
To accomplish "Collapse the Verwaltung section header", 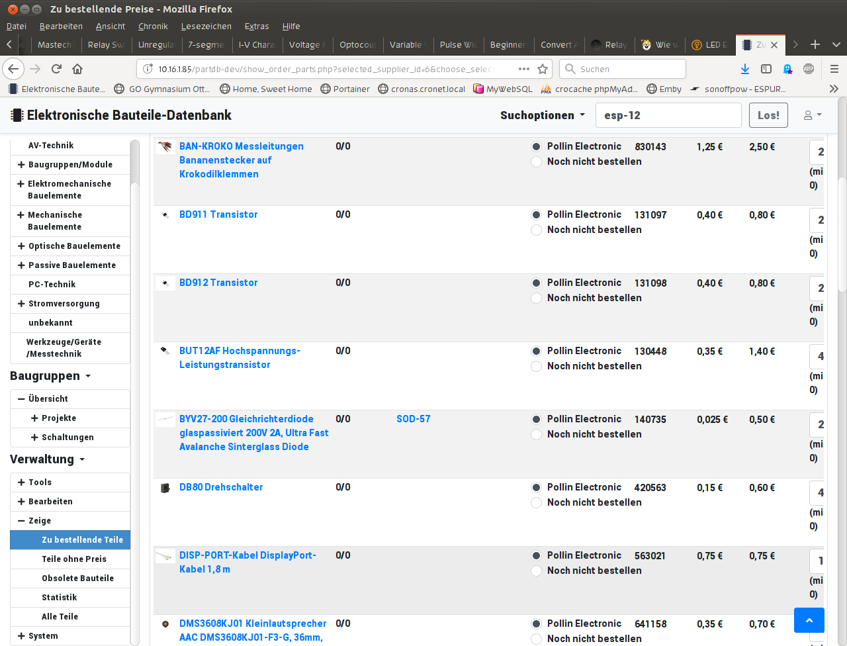I will click(47, 459).
